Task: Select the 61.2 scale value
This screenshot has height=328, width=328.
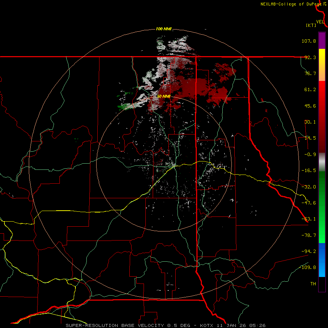Action: tap(310, 90)
